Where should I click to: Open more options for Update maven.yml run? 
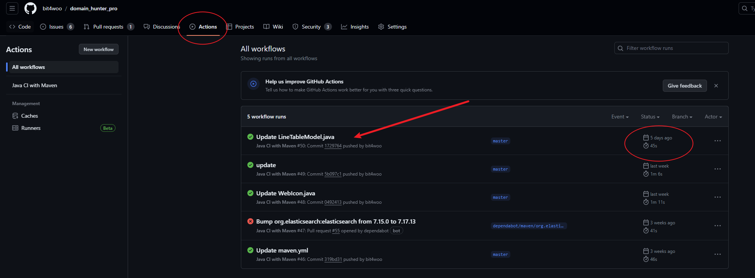point(718,254)
